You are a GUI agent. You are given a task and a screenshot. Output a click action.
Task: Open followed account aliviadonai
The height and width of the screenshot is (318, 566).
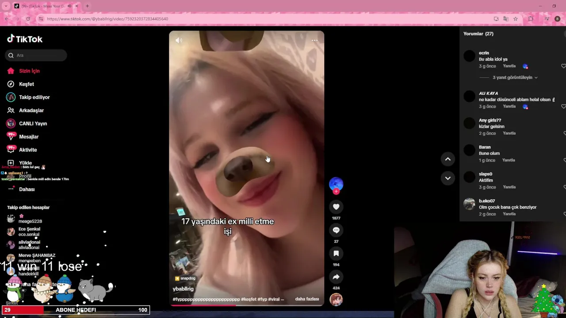point(29,242)
